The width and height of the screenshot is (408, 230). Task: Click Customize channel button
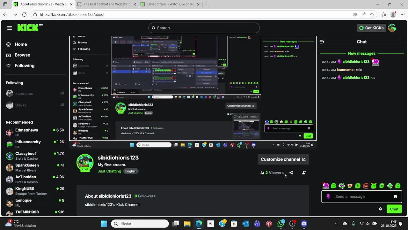(283, 159)
